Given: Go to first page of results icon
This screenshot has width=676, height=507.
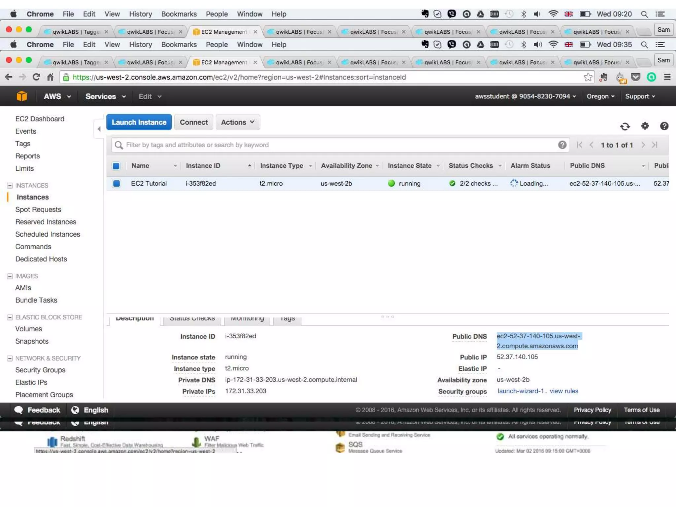Looking at the screenshot, I should pos(579,145).
